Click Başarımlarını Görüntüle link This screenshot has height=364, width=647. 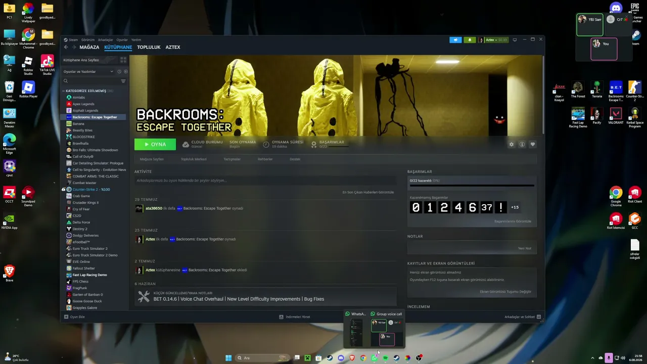coord(513,221)
